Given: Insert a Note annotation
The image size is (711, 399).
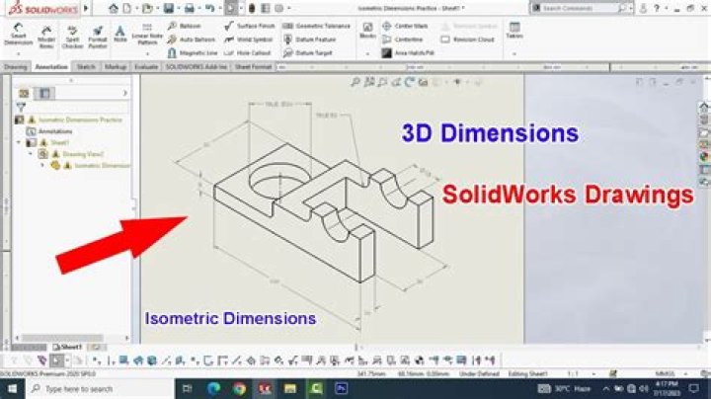Looking at the screenshot, I should (x=120, y=36).
